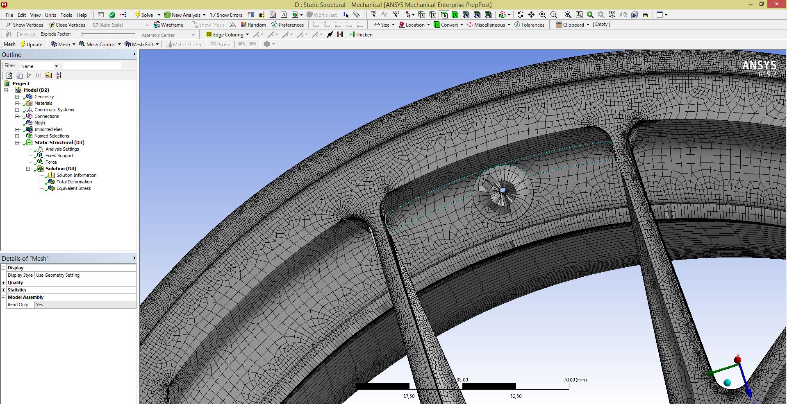787x404 pixels.
Task: Set ISO view orientation
Action: [612, 15]
